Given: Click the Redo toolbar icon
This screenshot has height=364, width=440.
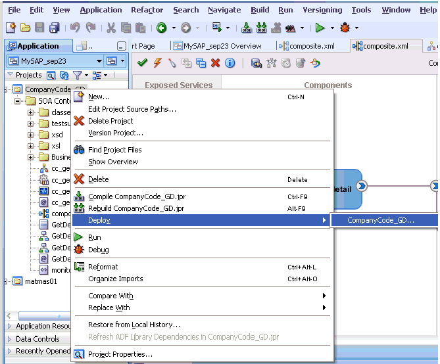Looking at the screenshot, I should (91, 28).
